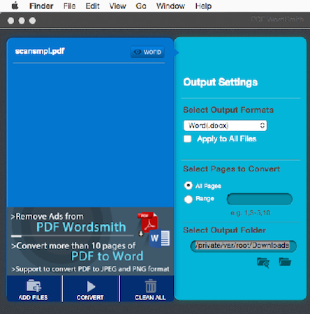Close the PDF WordSmith window
The height and width of the screenshot is (314, 310).
tap(10, 21)
